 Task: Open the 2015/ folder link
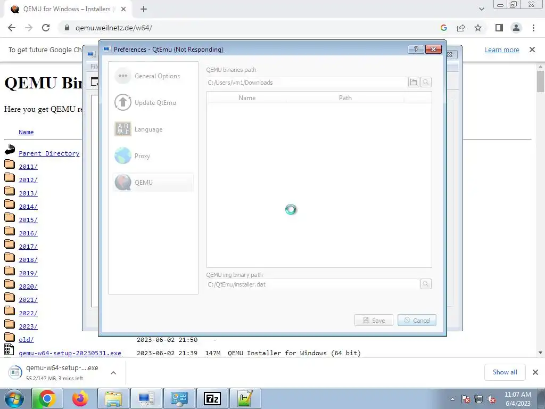pyautogui.click(x=28, y=220)
